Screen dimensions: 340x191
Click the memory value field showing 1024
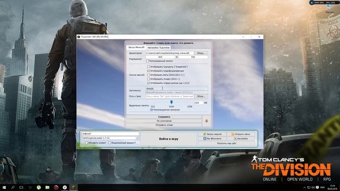(199, 102)
